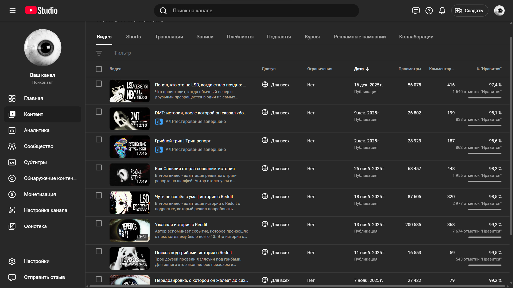This screenshot has width=513, height=288.
Task: Open Subtitles (Субтитры) in sidebar
Action: (35, 162)
